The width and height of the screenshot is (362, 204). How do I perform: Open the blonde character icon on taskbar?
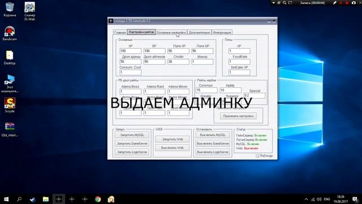(x=111, y=199)
